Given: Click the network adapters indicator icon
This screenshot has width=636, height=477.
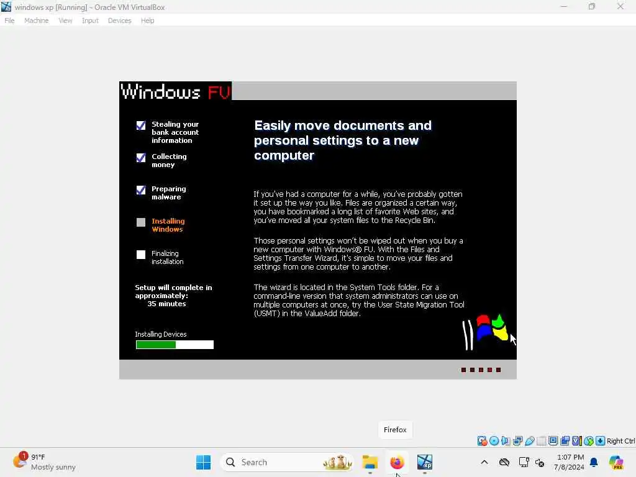Looking at the screenshot, I should click(x=517, y=441).
